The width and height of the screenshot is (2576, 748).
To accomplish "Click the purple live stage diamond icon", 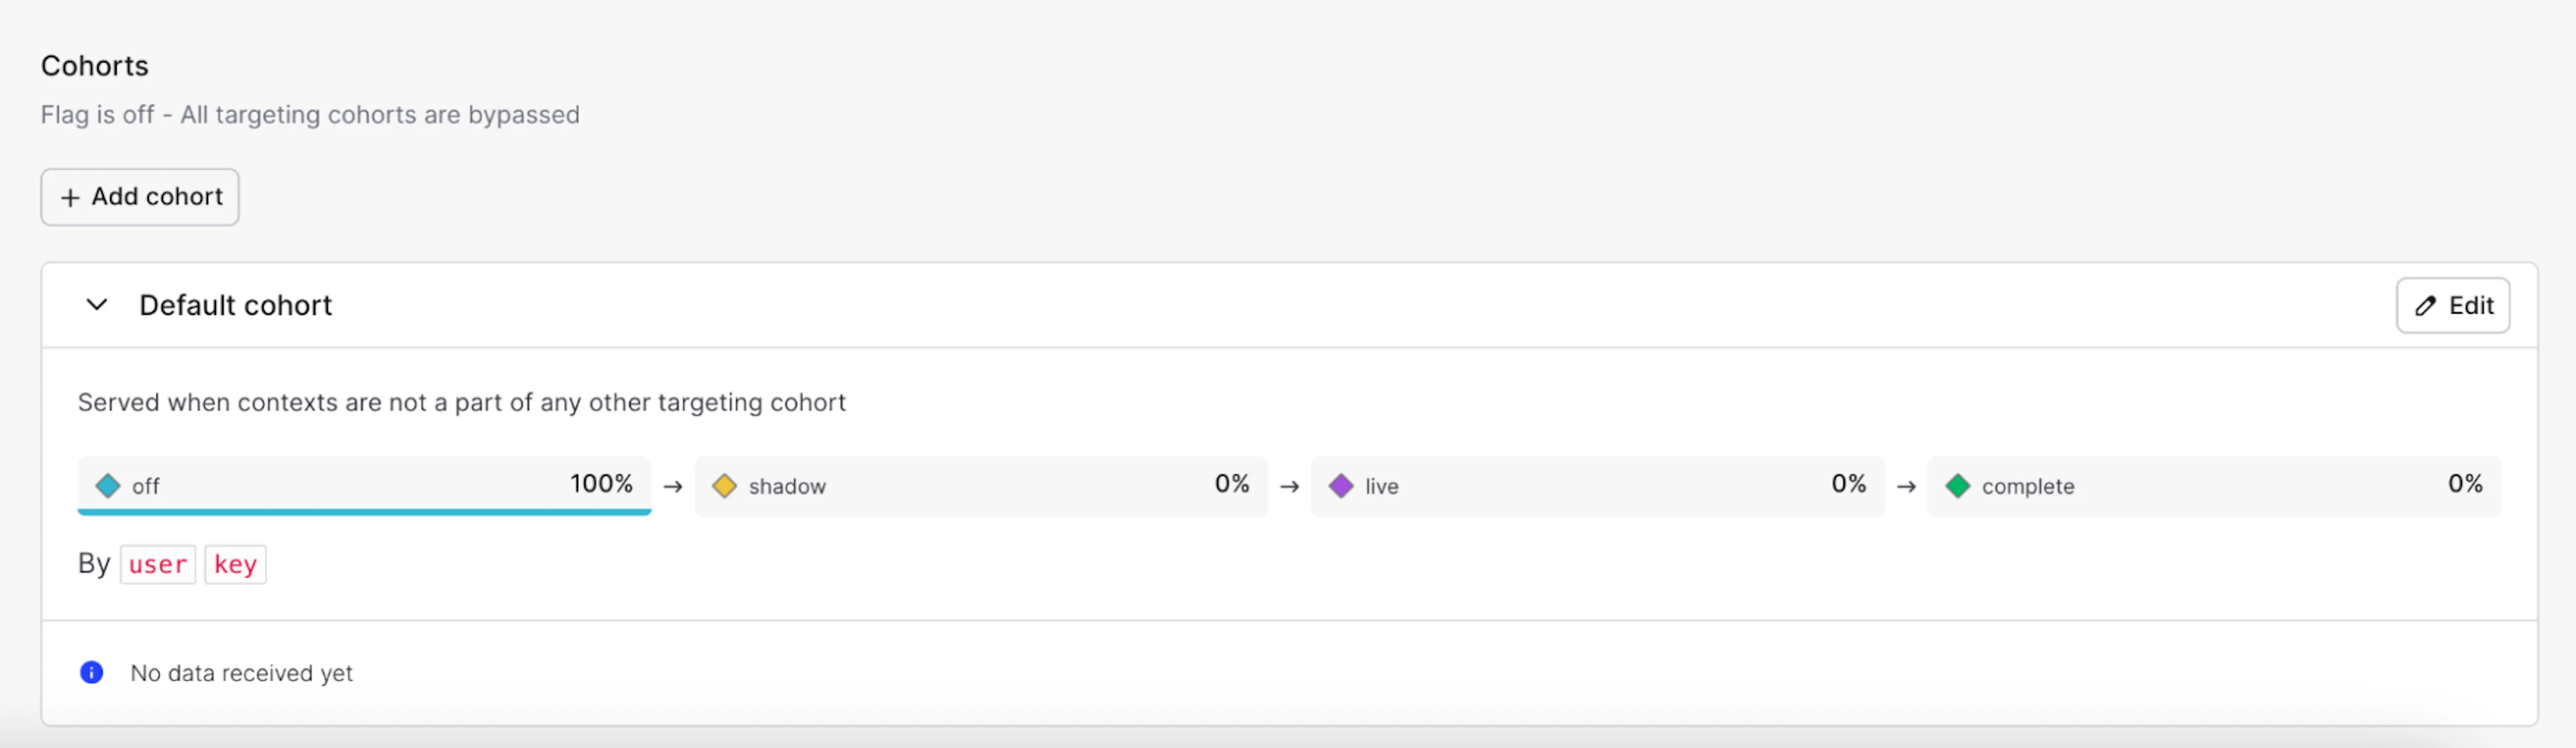I will [1341, 487].
